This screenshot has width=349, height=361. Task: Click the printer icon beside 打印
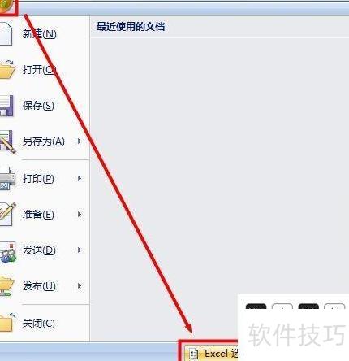pos(7,178)
